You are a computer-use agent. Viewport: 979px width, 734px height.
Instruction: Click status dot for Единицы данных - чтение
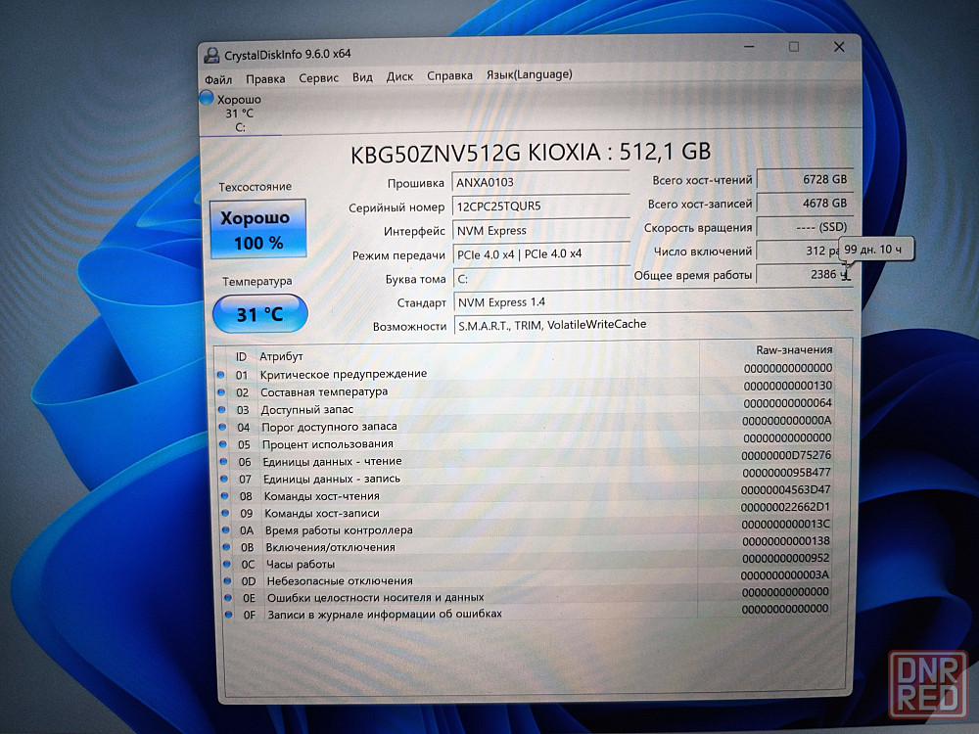[223, 462]
